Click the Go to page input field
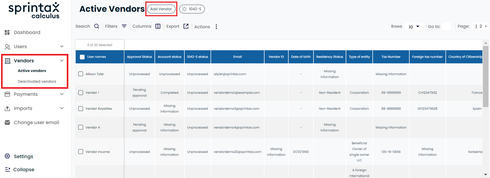The width and height of the screenshot is (490, 178). tap(446, 26)
